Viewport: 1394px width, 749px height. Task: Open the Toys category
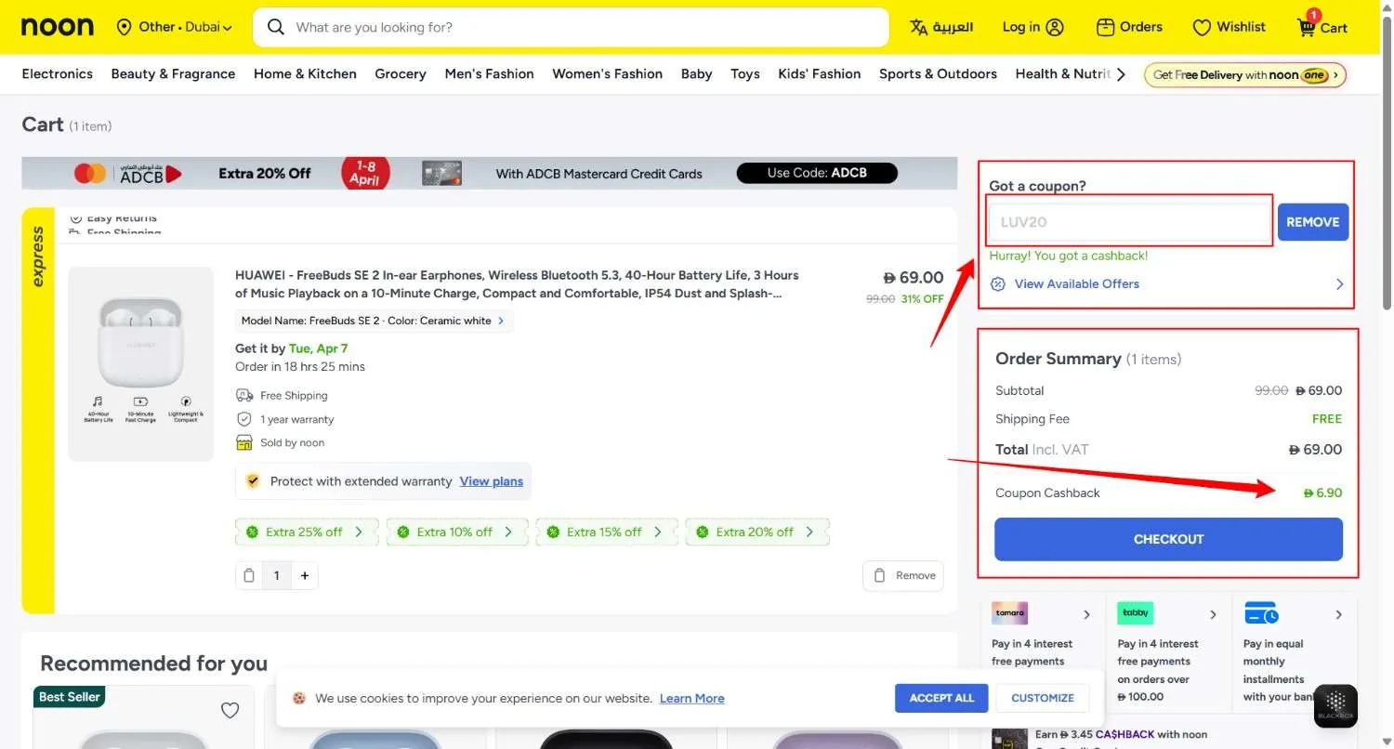[x=745, y=73]
